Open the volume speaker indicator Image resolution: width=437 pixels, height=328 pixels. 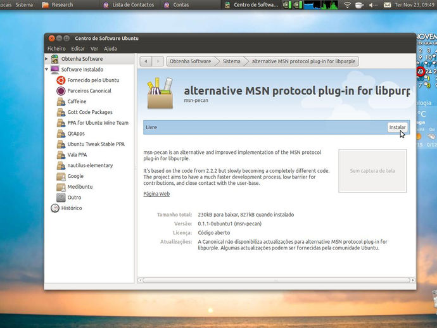(372, 4)
